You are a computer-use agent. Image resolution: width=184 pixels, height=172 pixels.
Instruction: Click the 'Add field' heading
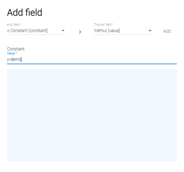coord(25,13)
